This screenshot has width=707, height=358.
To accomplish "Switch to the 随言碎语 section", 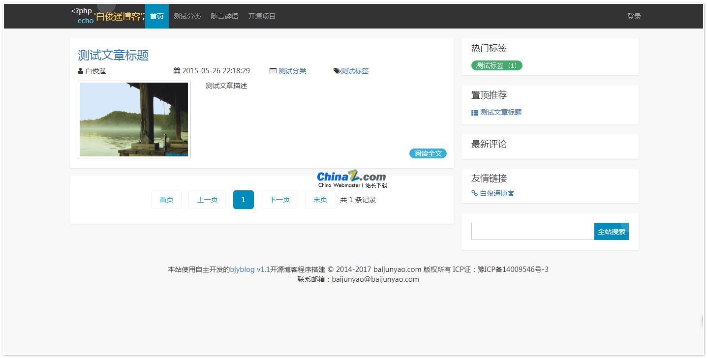I will click(x=224, y=16).
